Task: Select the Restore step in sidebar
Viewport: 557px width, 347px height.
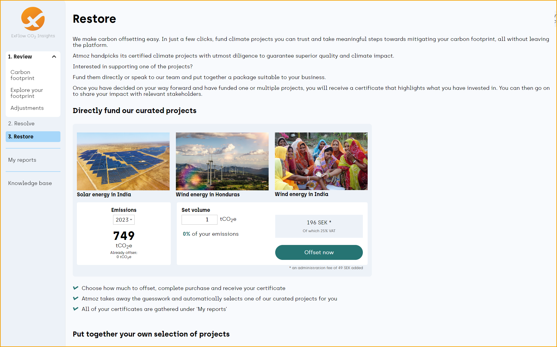Action: pyautogui.click(x=33, y=137)
